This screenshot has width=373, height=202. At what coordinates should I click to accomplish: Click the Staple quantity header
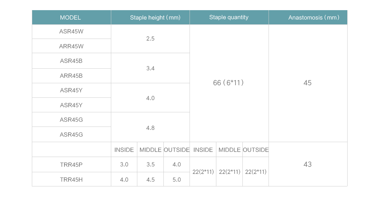pos(229,17)
